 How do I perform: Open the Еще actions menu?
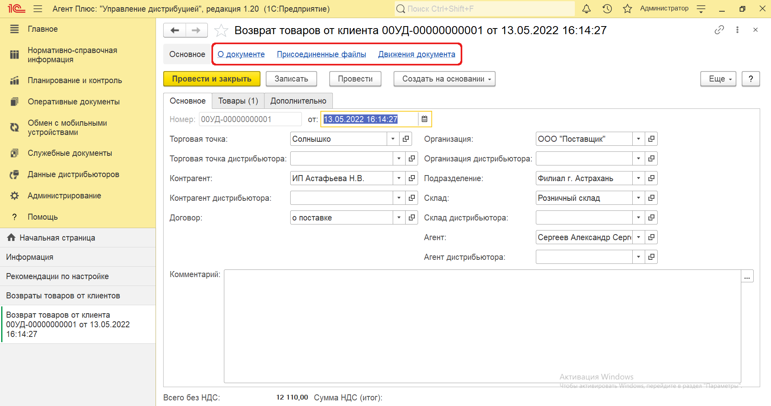pyautogui.click(x=718, y=79)
